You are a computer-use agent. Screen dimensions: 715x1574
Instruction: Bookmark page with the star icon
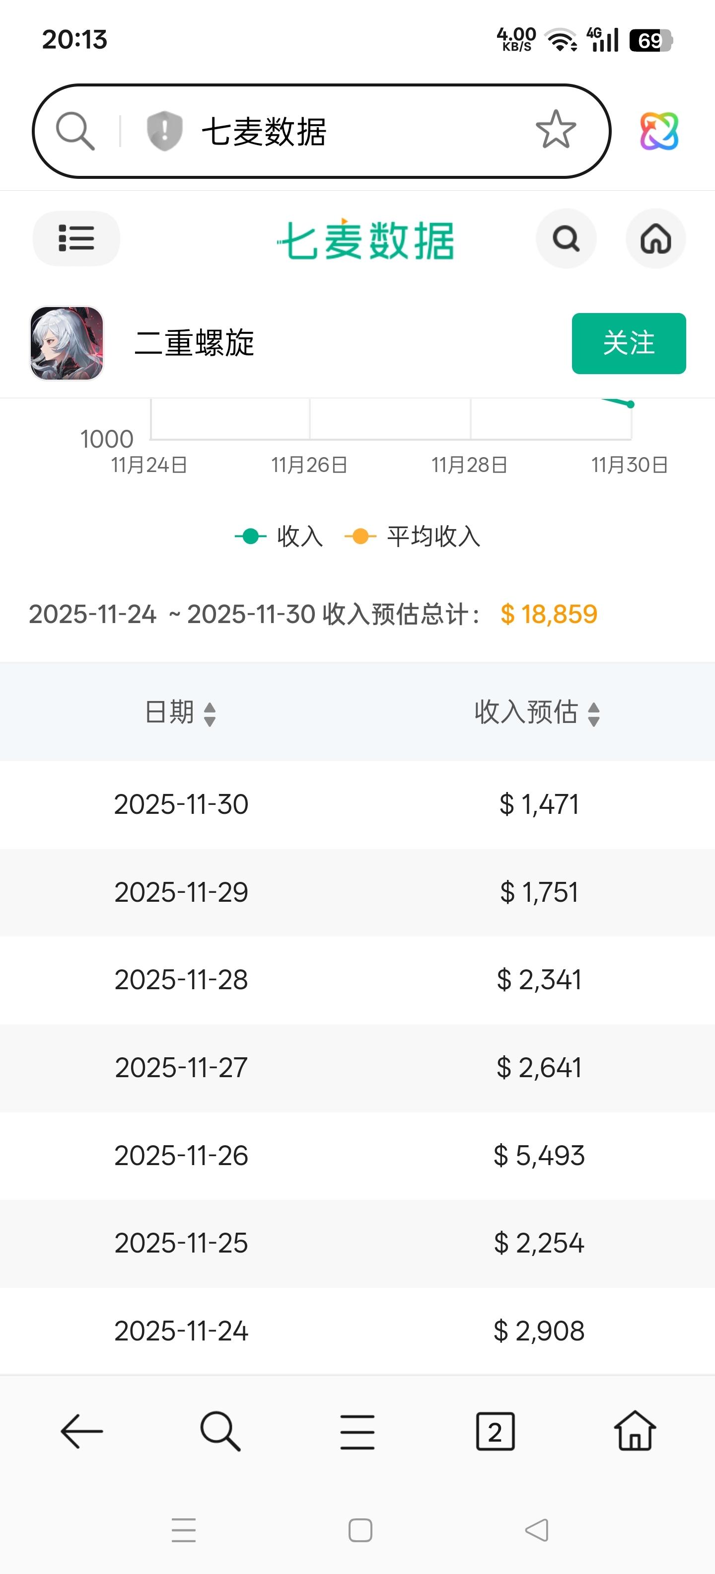(556, 130)
